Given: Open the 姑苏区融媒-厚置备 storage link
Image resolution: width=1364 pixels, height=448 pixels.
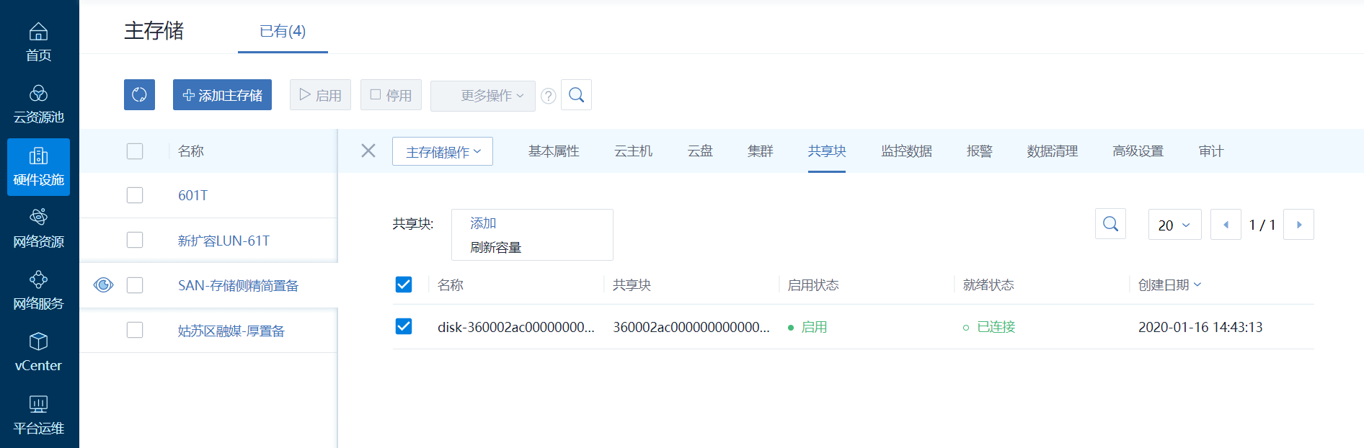Looking at the screenshot, I should pyautogui.click(x=231, y=331).
